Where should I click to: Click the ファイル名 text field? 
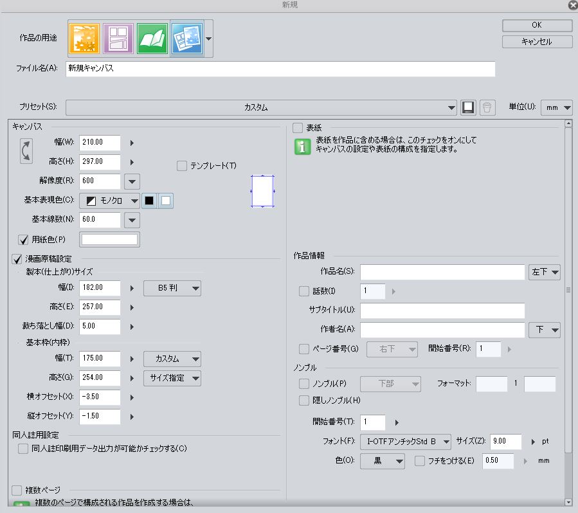[x=280, y=68]
